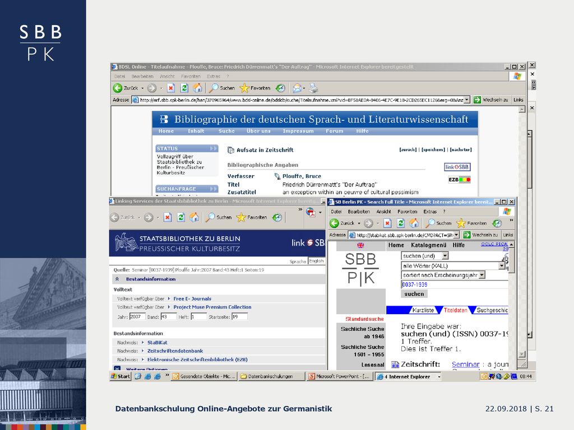Click the SB Berlin PK vertical scrollbar thumb

point(511,260)
